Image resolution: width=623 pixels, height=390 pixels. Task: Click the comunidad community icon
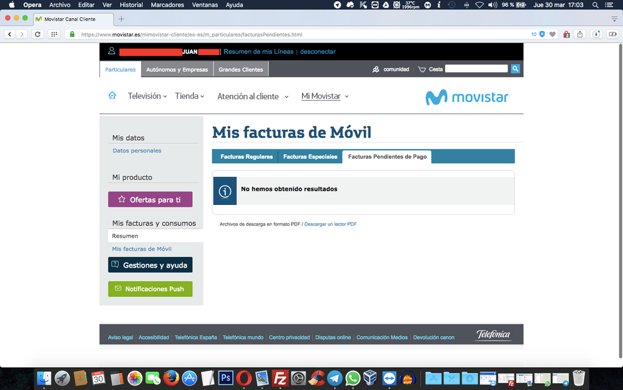click(x=376, y=69)
